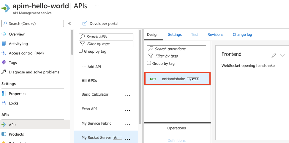The width and height of the screenshot is (289, 143).
Task: Open the Activity log page
Action: tap(18, 44)
